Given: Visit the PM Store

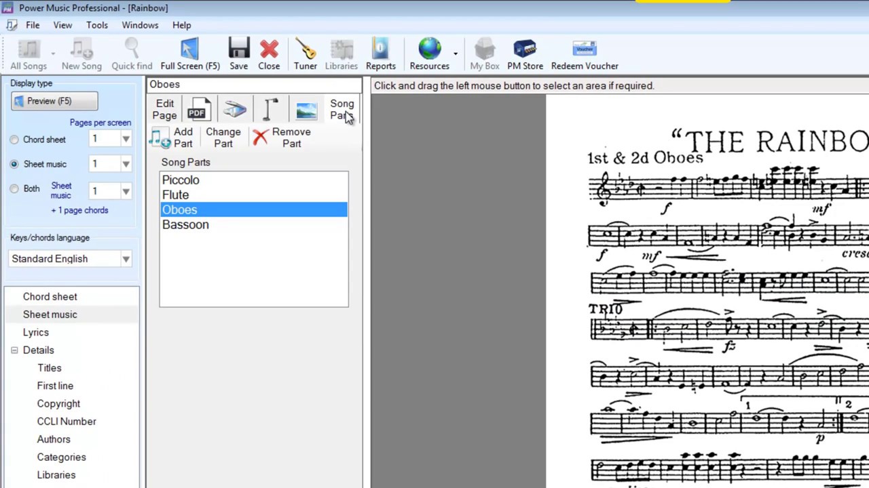Looking at the screenshot, I should 525,54.
